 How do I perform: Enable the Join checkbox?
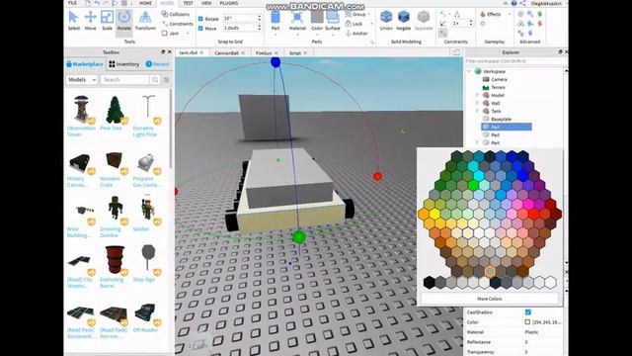(x=165, y=34)
